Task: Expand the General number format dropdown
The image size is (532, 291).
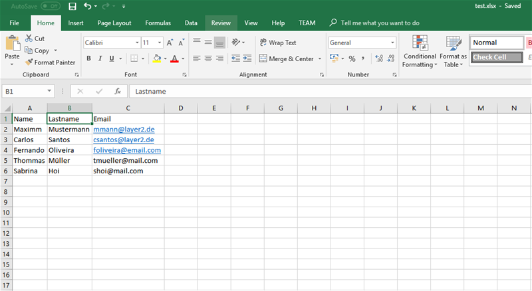Action: [392, 43]
